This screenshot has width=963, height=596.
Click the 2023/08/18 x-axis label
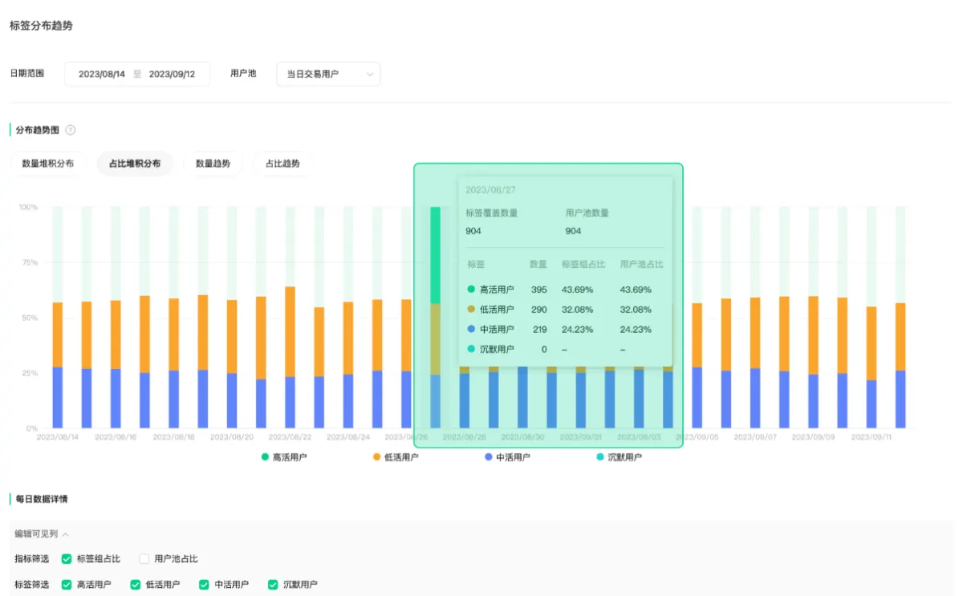pos(174,437)
